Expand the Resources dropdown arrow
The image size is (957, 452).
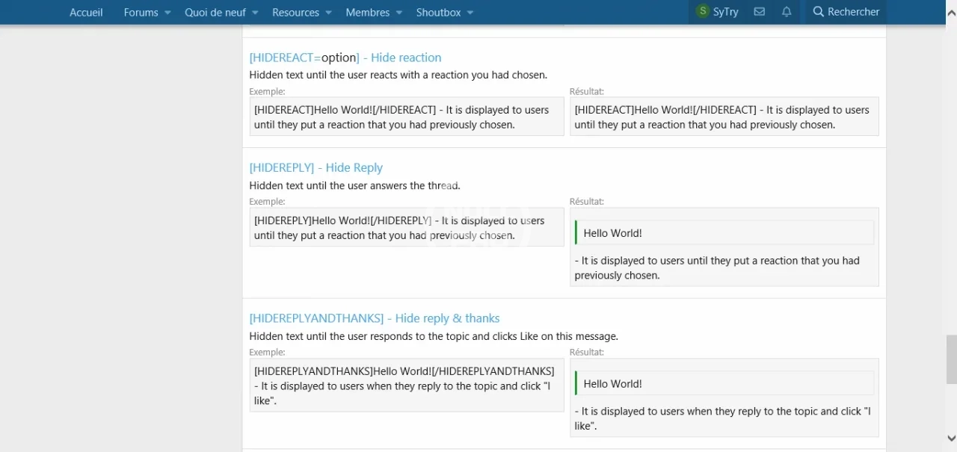pyautogui.click(x=328, y=13)
